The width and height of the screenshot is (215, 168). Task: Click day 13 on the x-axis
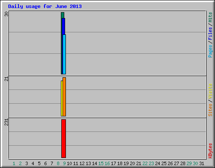(88, 163)
